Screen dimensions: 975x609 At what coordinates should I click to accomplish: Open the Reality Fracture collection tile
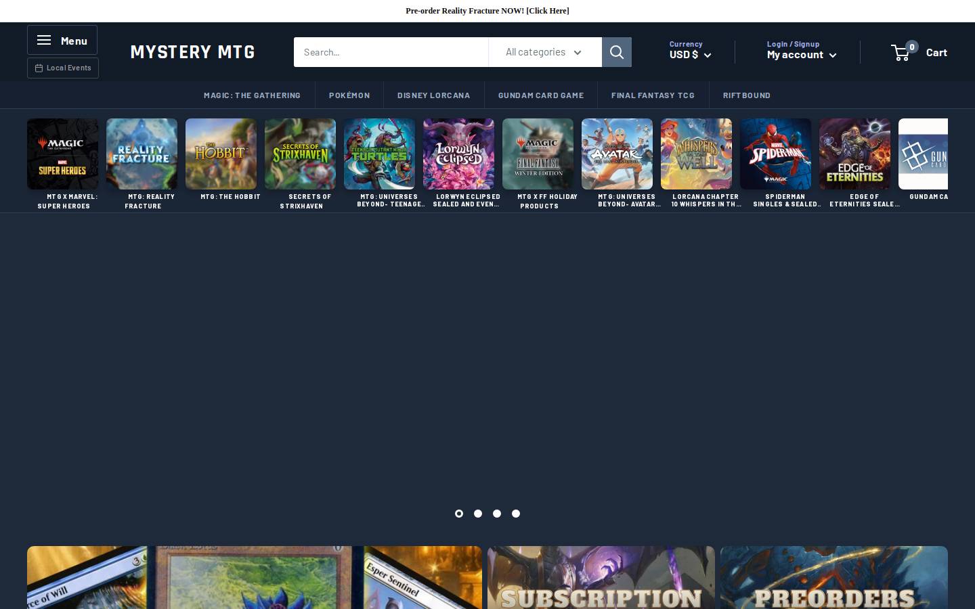[142, 154]
